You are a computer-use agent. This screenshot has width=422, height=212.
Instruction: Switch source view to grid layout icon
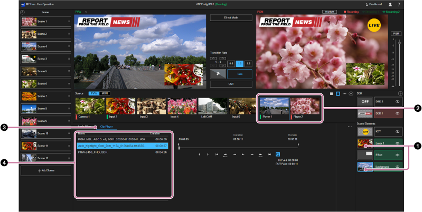pos(331,93)
